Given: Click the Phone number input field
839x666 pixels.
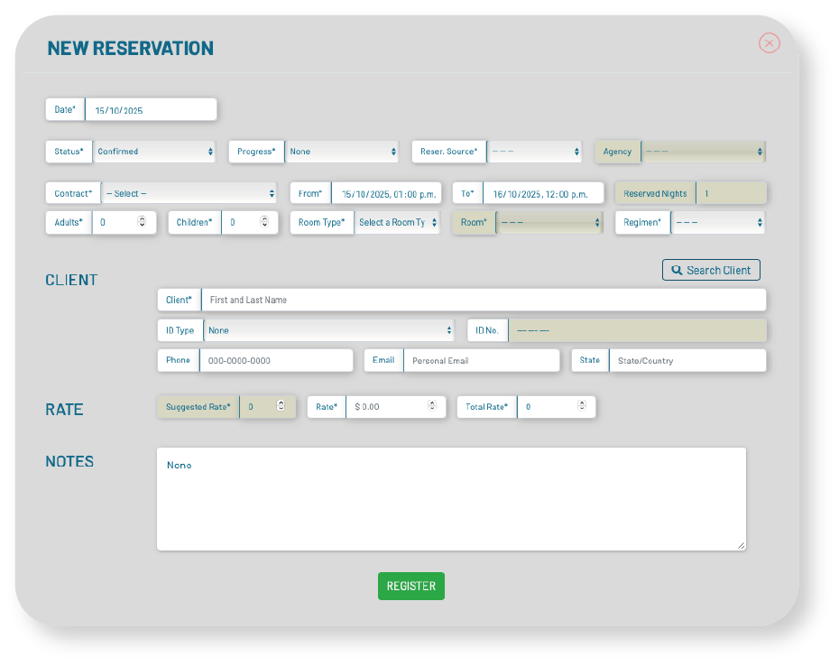Looking at the screenshot, I should 275,361.
